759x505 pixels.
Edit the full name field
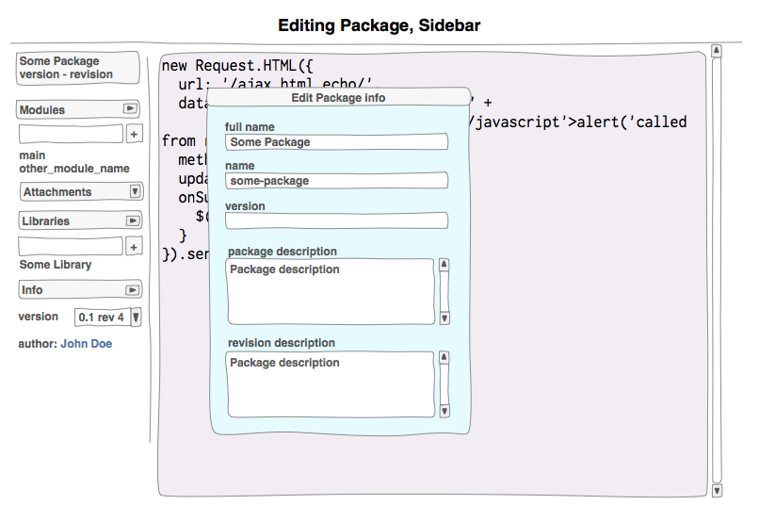[x=336, y=142]
